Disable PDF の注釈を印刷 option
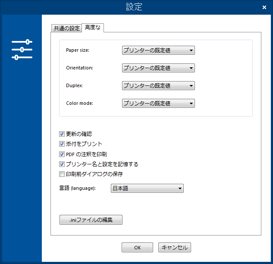The width and height of the screenshot is (273, 264). (x=62, y=154)
